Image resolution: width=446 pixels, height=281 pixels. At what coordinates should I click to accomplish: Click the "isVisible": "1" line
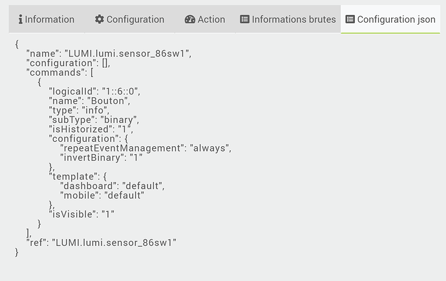[81, 214]
